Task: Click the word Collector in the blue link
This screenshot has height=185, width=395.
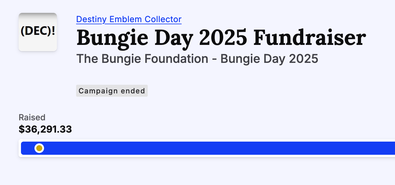Action: [163, 19]
